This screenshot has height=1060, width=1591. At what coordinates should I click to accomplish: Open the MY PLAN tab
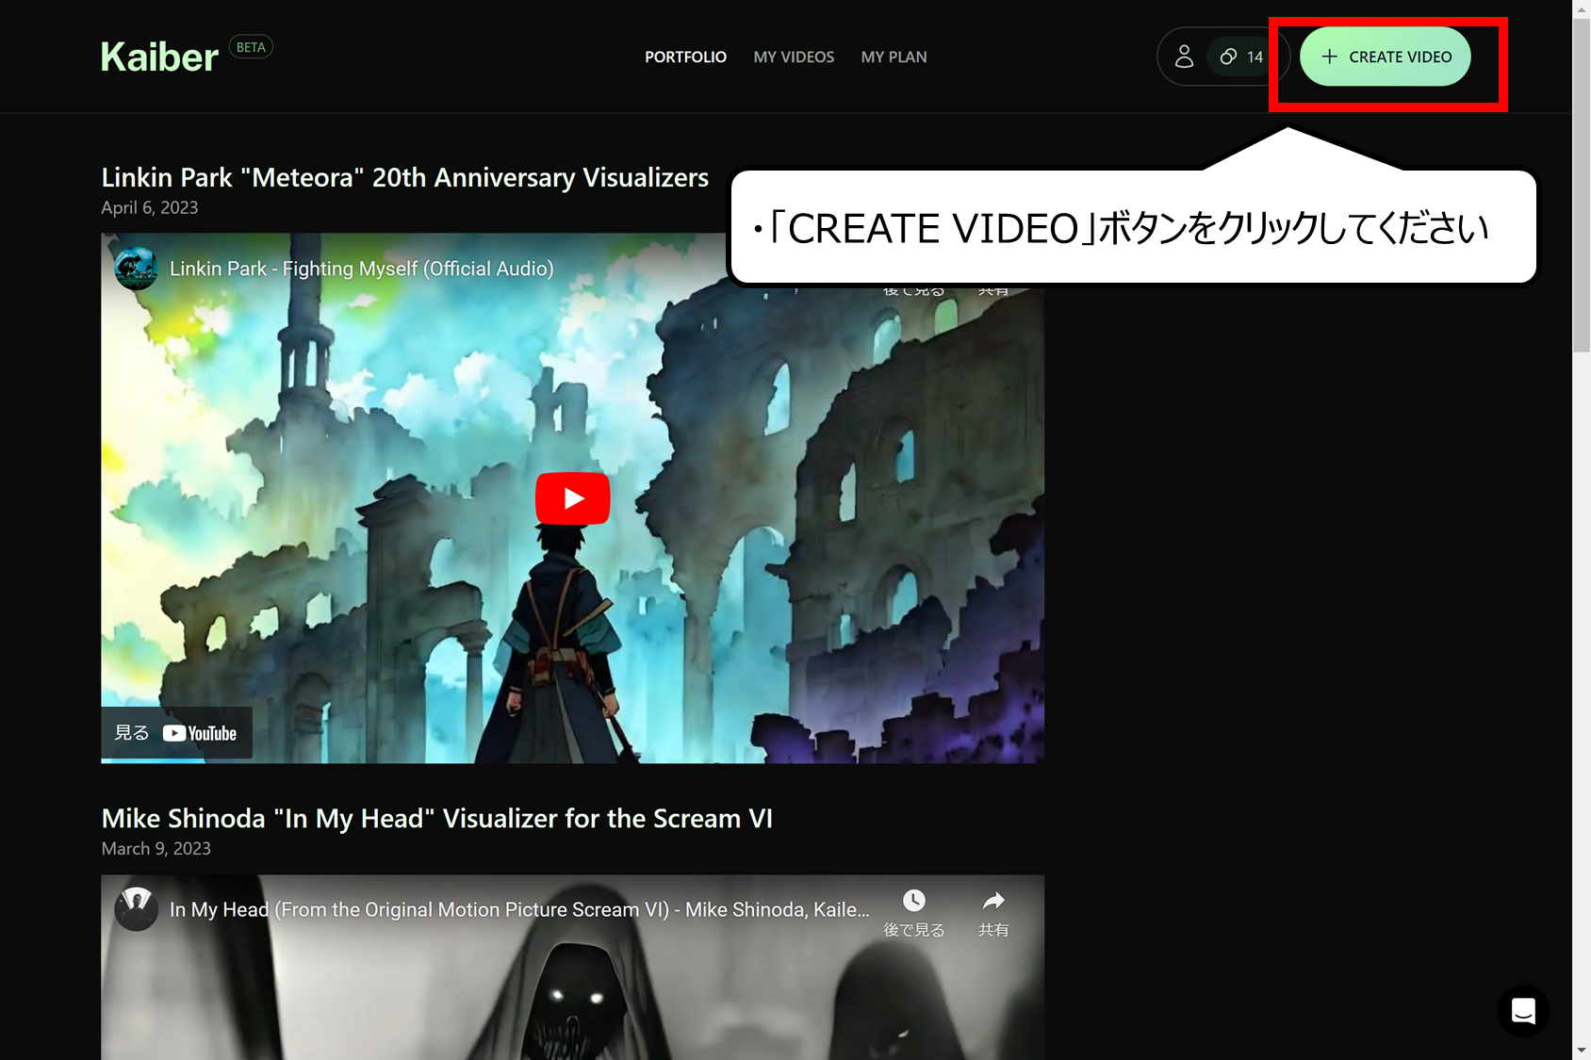click(x=894, y=57)
